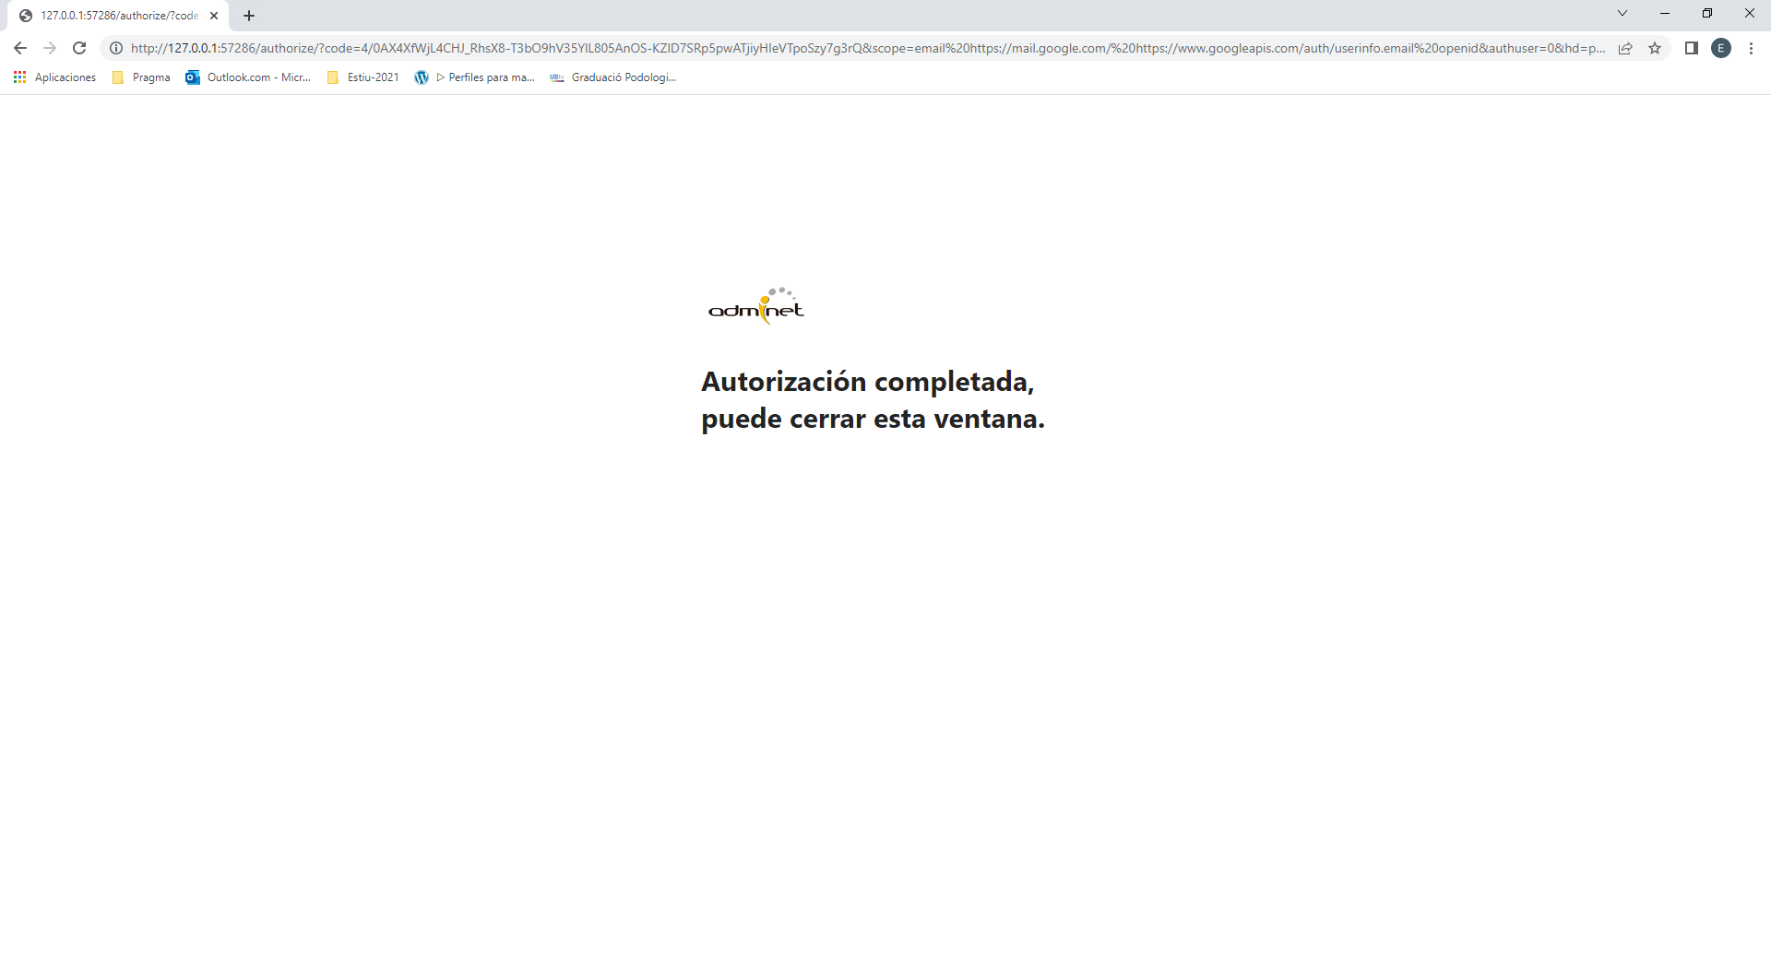Open the browser side panel

(1692, 48)
